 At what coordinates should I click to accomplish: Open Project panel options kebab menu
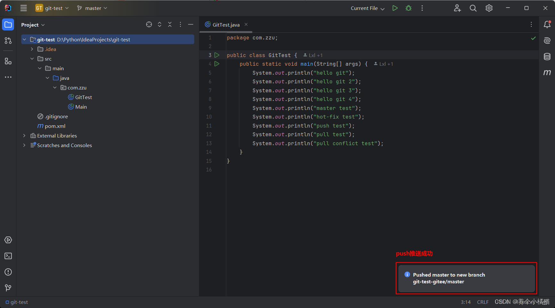click(x=180, y=24)
